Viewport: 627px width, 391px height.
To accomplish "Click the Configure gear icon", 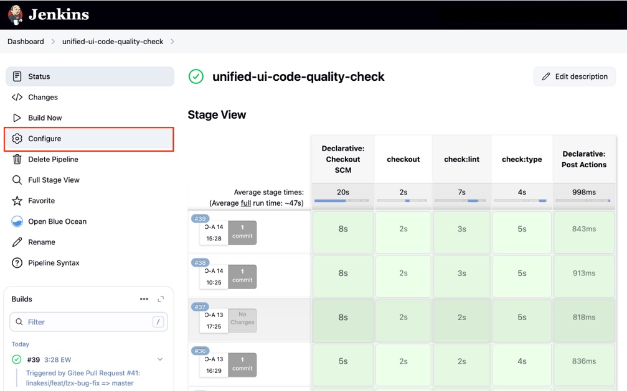I will tap(17, 139).
